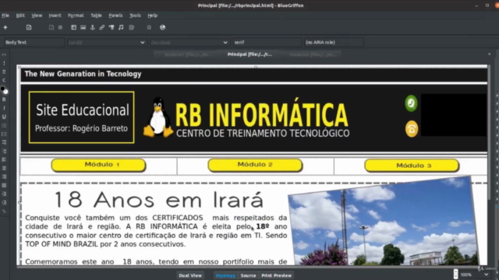Click the greyed-out Save document icon

tap(51, 27)
